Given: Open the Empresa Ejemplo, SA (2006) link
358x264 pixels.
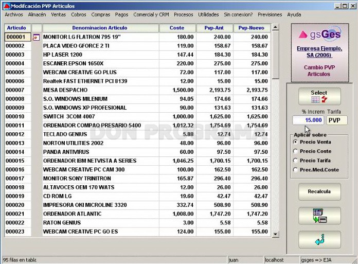Looking at the screenshot, I should pyautogui.click(x=319, y=52).
